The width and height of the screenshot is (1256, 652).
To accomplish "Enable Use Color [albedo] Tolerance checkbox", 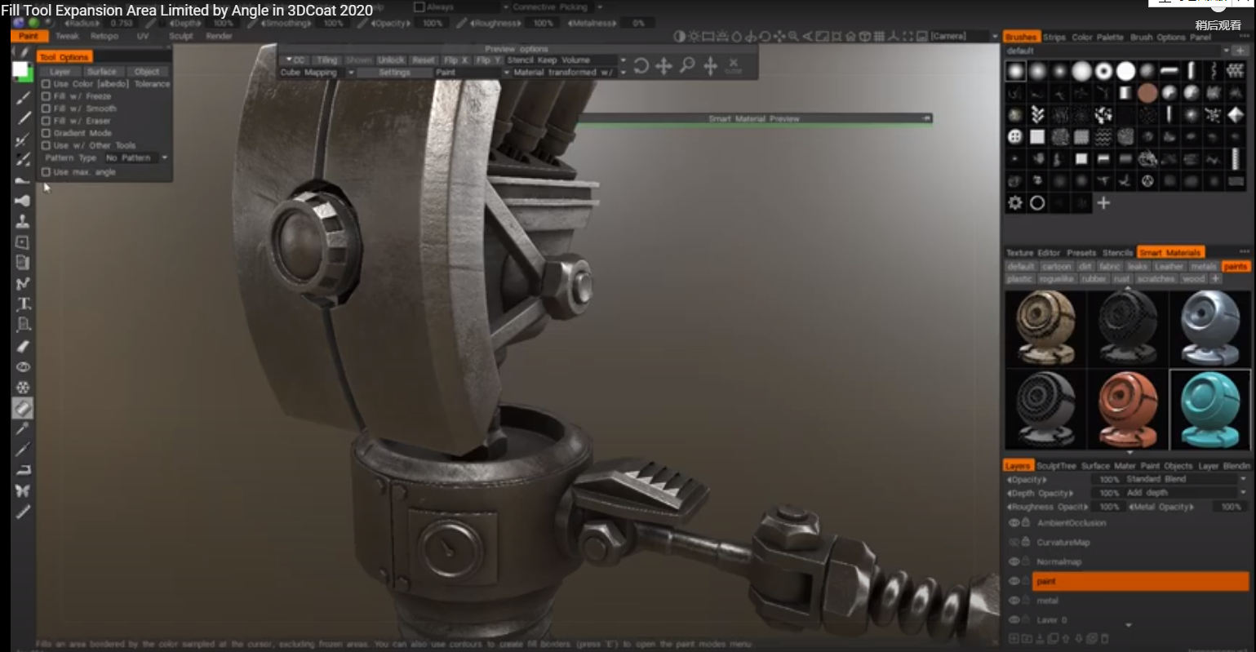I will point(47,84).
